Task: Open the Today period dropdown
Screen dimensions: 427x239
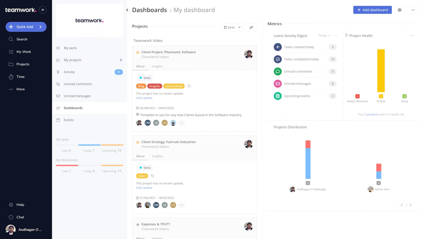Action: (324, 36)
